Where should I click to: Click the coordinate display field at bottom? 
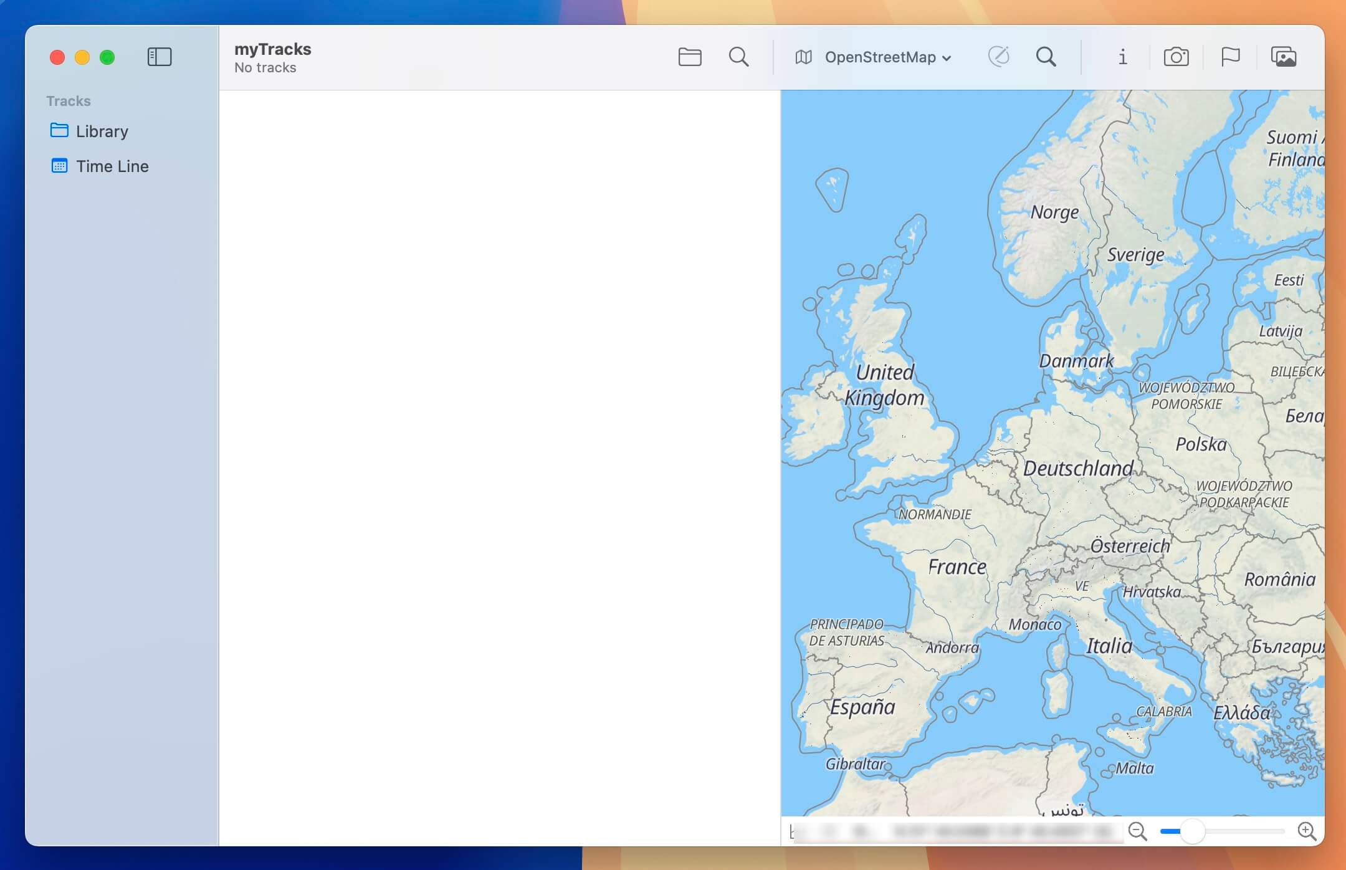click(x=953, y=831)
